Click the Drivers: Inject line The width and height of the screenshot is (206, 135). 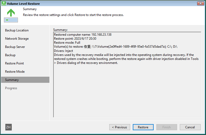(x=63, y=51)
